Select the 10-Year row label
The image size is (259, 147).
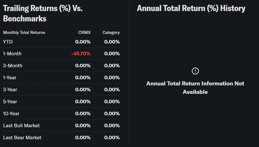click(x=11, y=114)
